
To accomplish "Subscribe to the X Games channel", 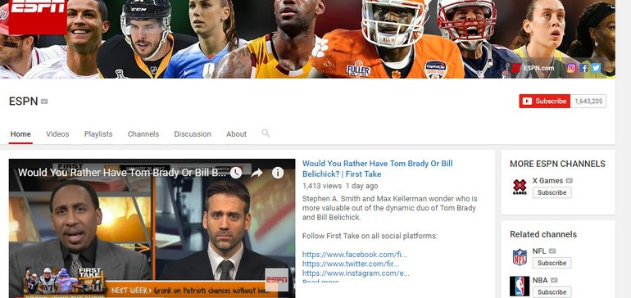I will [552, 192].
